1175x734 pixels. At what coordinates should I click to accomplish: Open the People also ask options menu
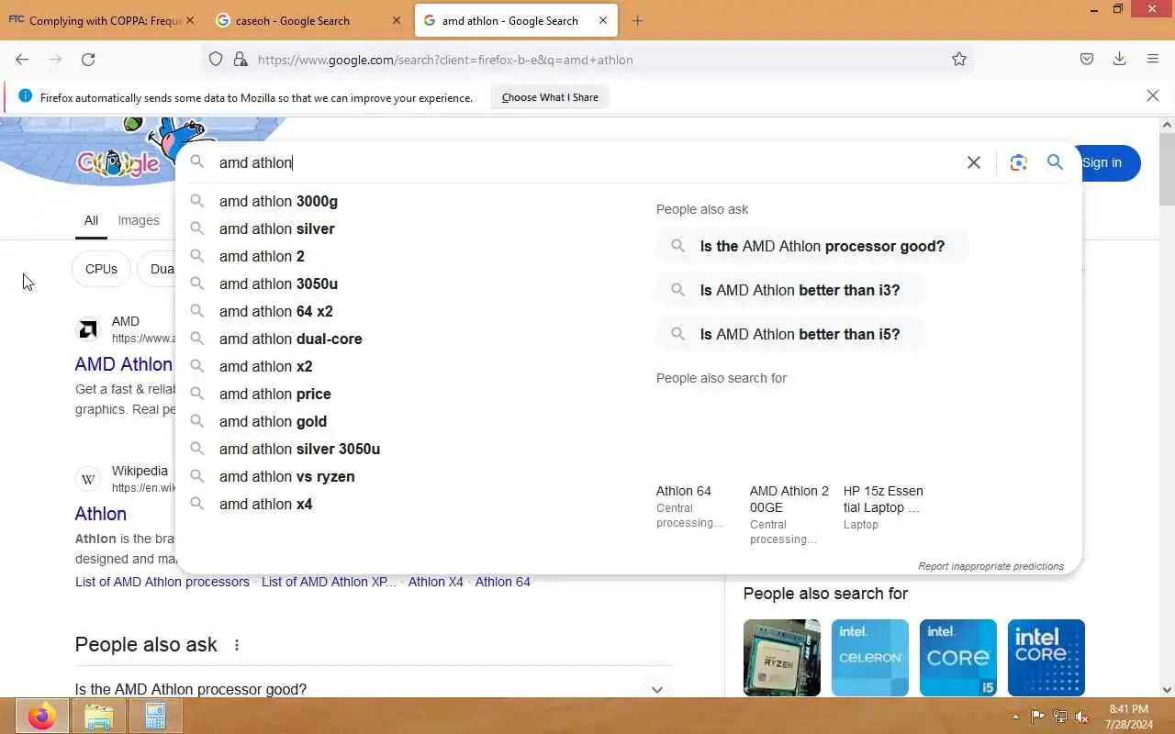237,645
